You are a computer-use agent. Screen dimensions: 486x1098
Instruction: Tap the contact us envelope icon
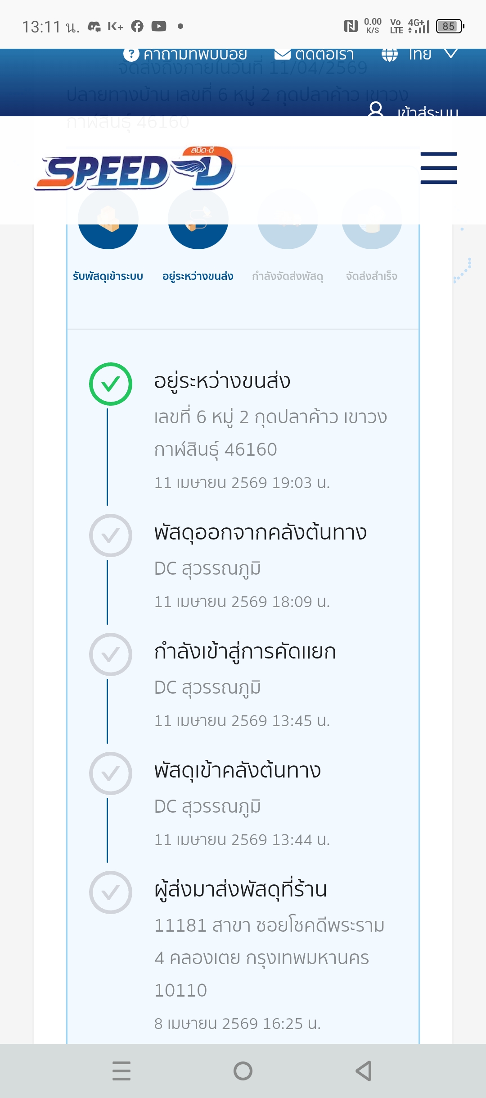tap(283, 55)
